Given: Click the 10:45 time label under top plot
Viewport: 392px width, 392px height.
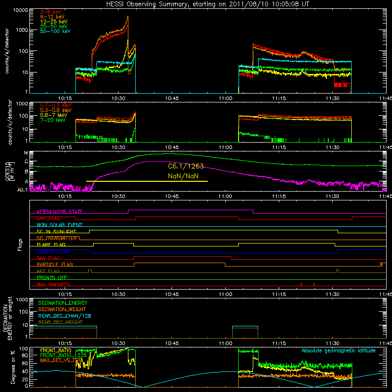Looking at the screenshot, I should (172, 98).
